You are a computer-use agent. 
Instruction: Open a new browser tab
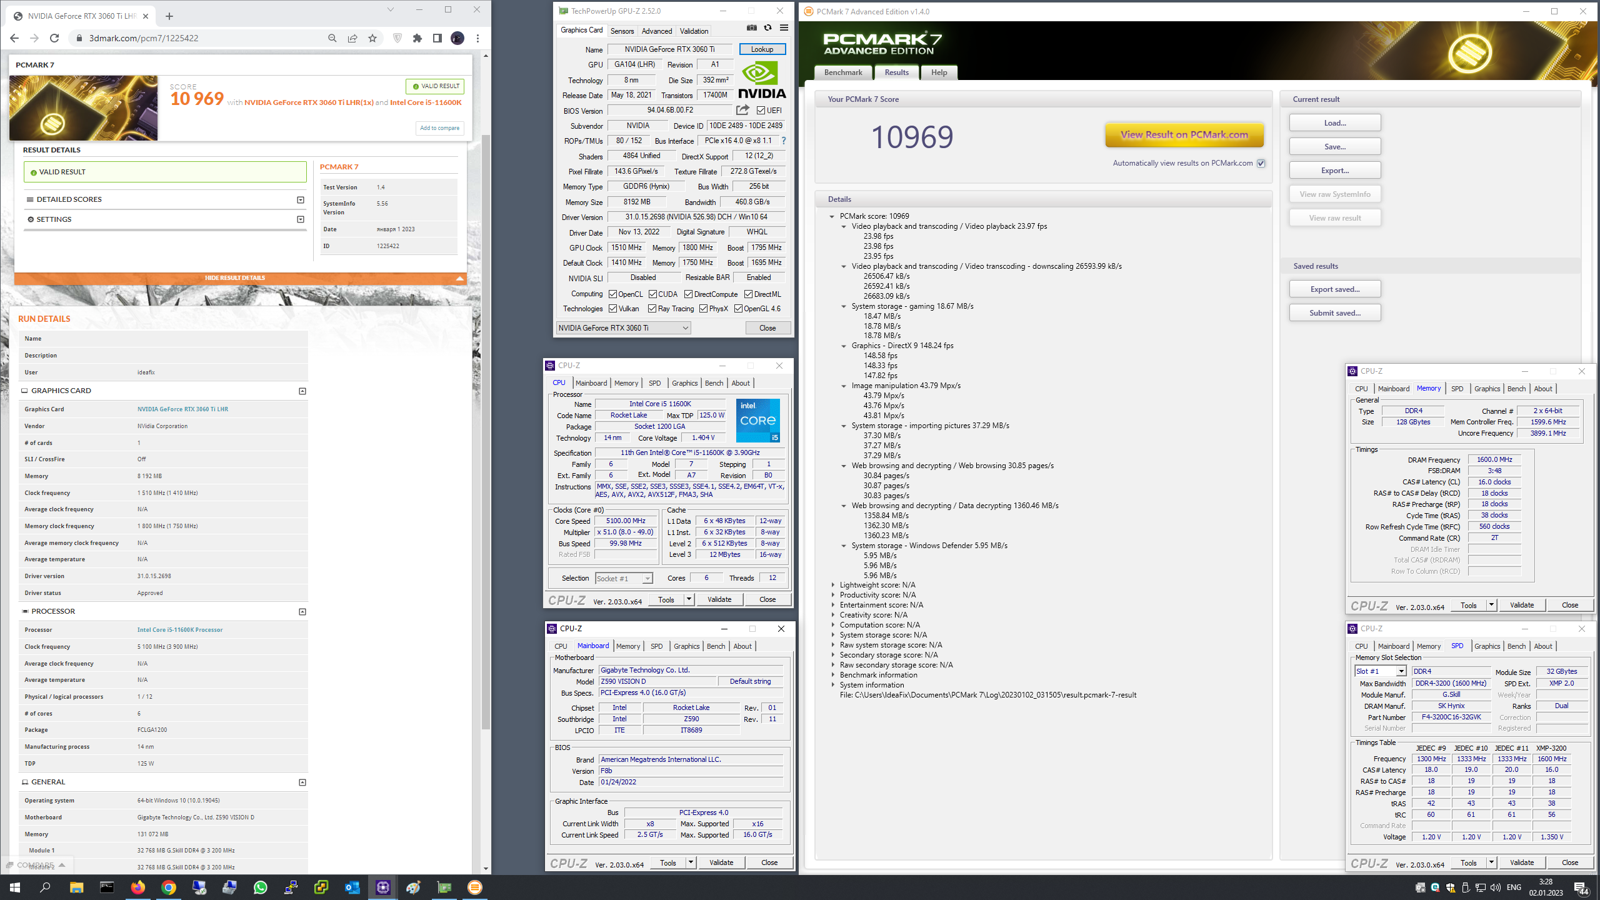169,16
